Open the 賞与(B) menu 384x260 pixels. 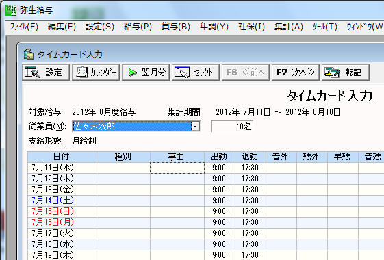(x=176, y=27)
